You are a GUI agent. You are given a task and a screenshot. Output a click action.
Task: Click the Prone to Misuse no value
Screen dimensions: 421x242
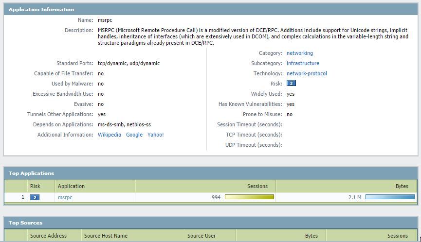(x=290, y=114)
